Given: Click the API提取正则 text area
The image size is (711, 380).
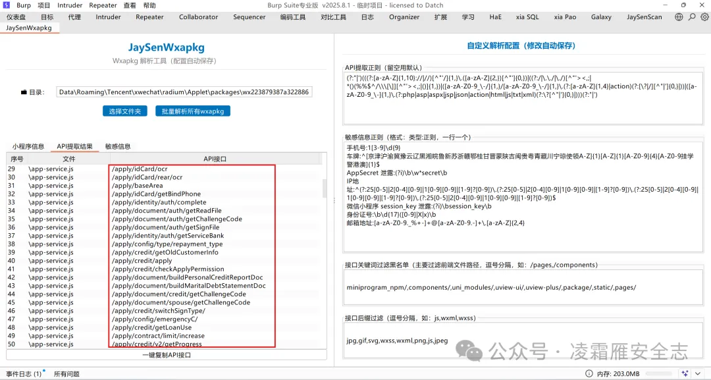Looking at the screenshot, I should click(523, 98).
